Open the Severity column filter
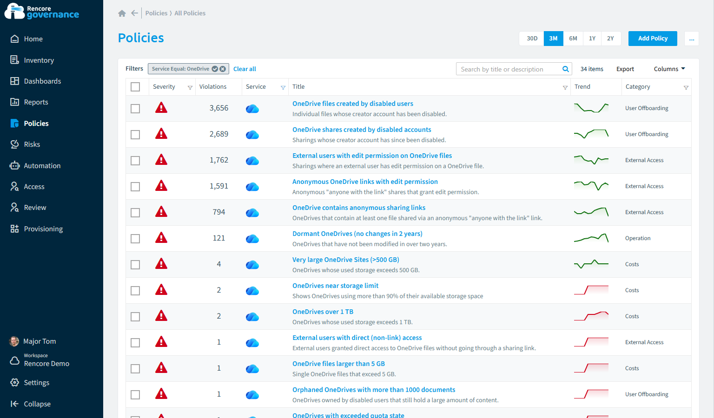The height and width of the screenshot is (418, 714). tap(190, 87)
